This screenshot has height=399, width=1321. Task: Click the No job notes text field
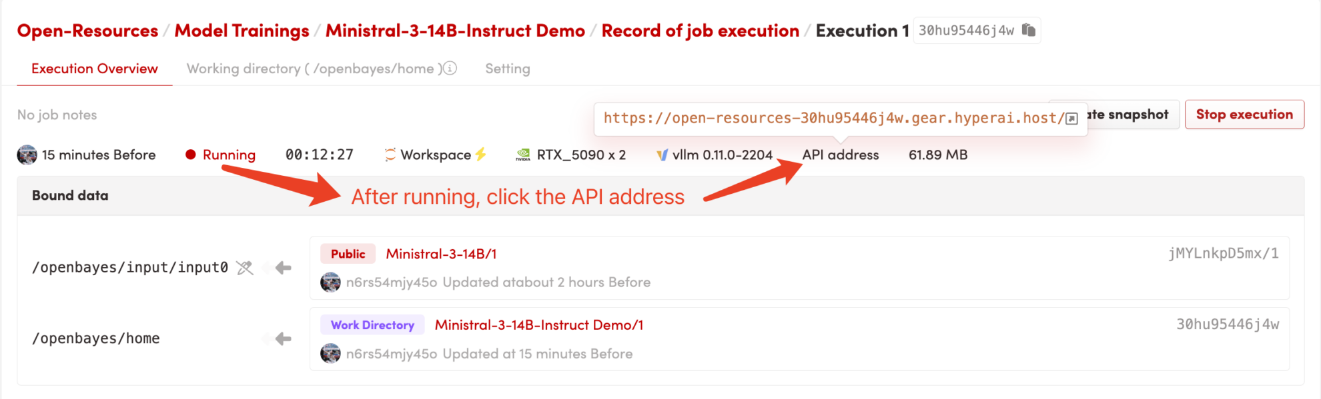click(x=57, y=115)
